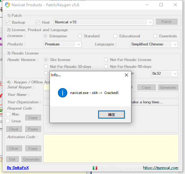Viewport: 185px width, 174px height.
Task: Click the blue info icon in dialog
Action: pyautogui.click(x=63, y=93)
